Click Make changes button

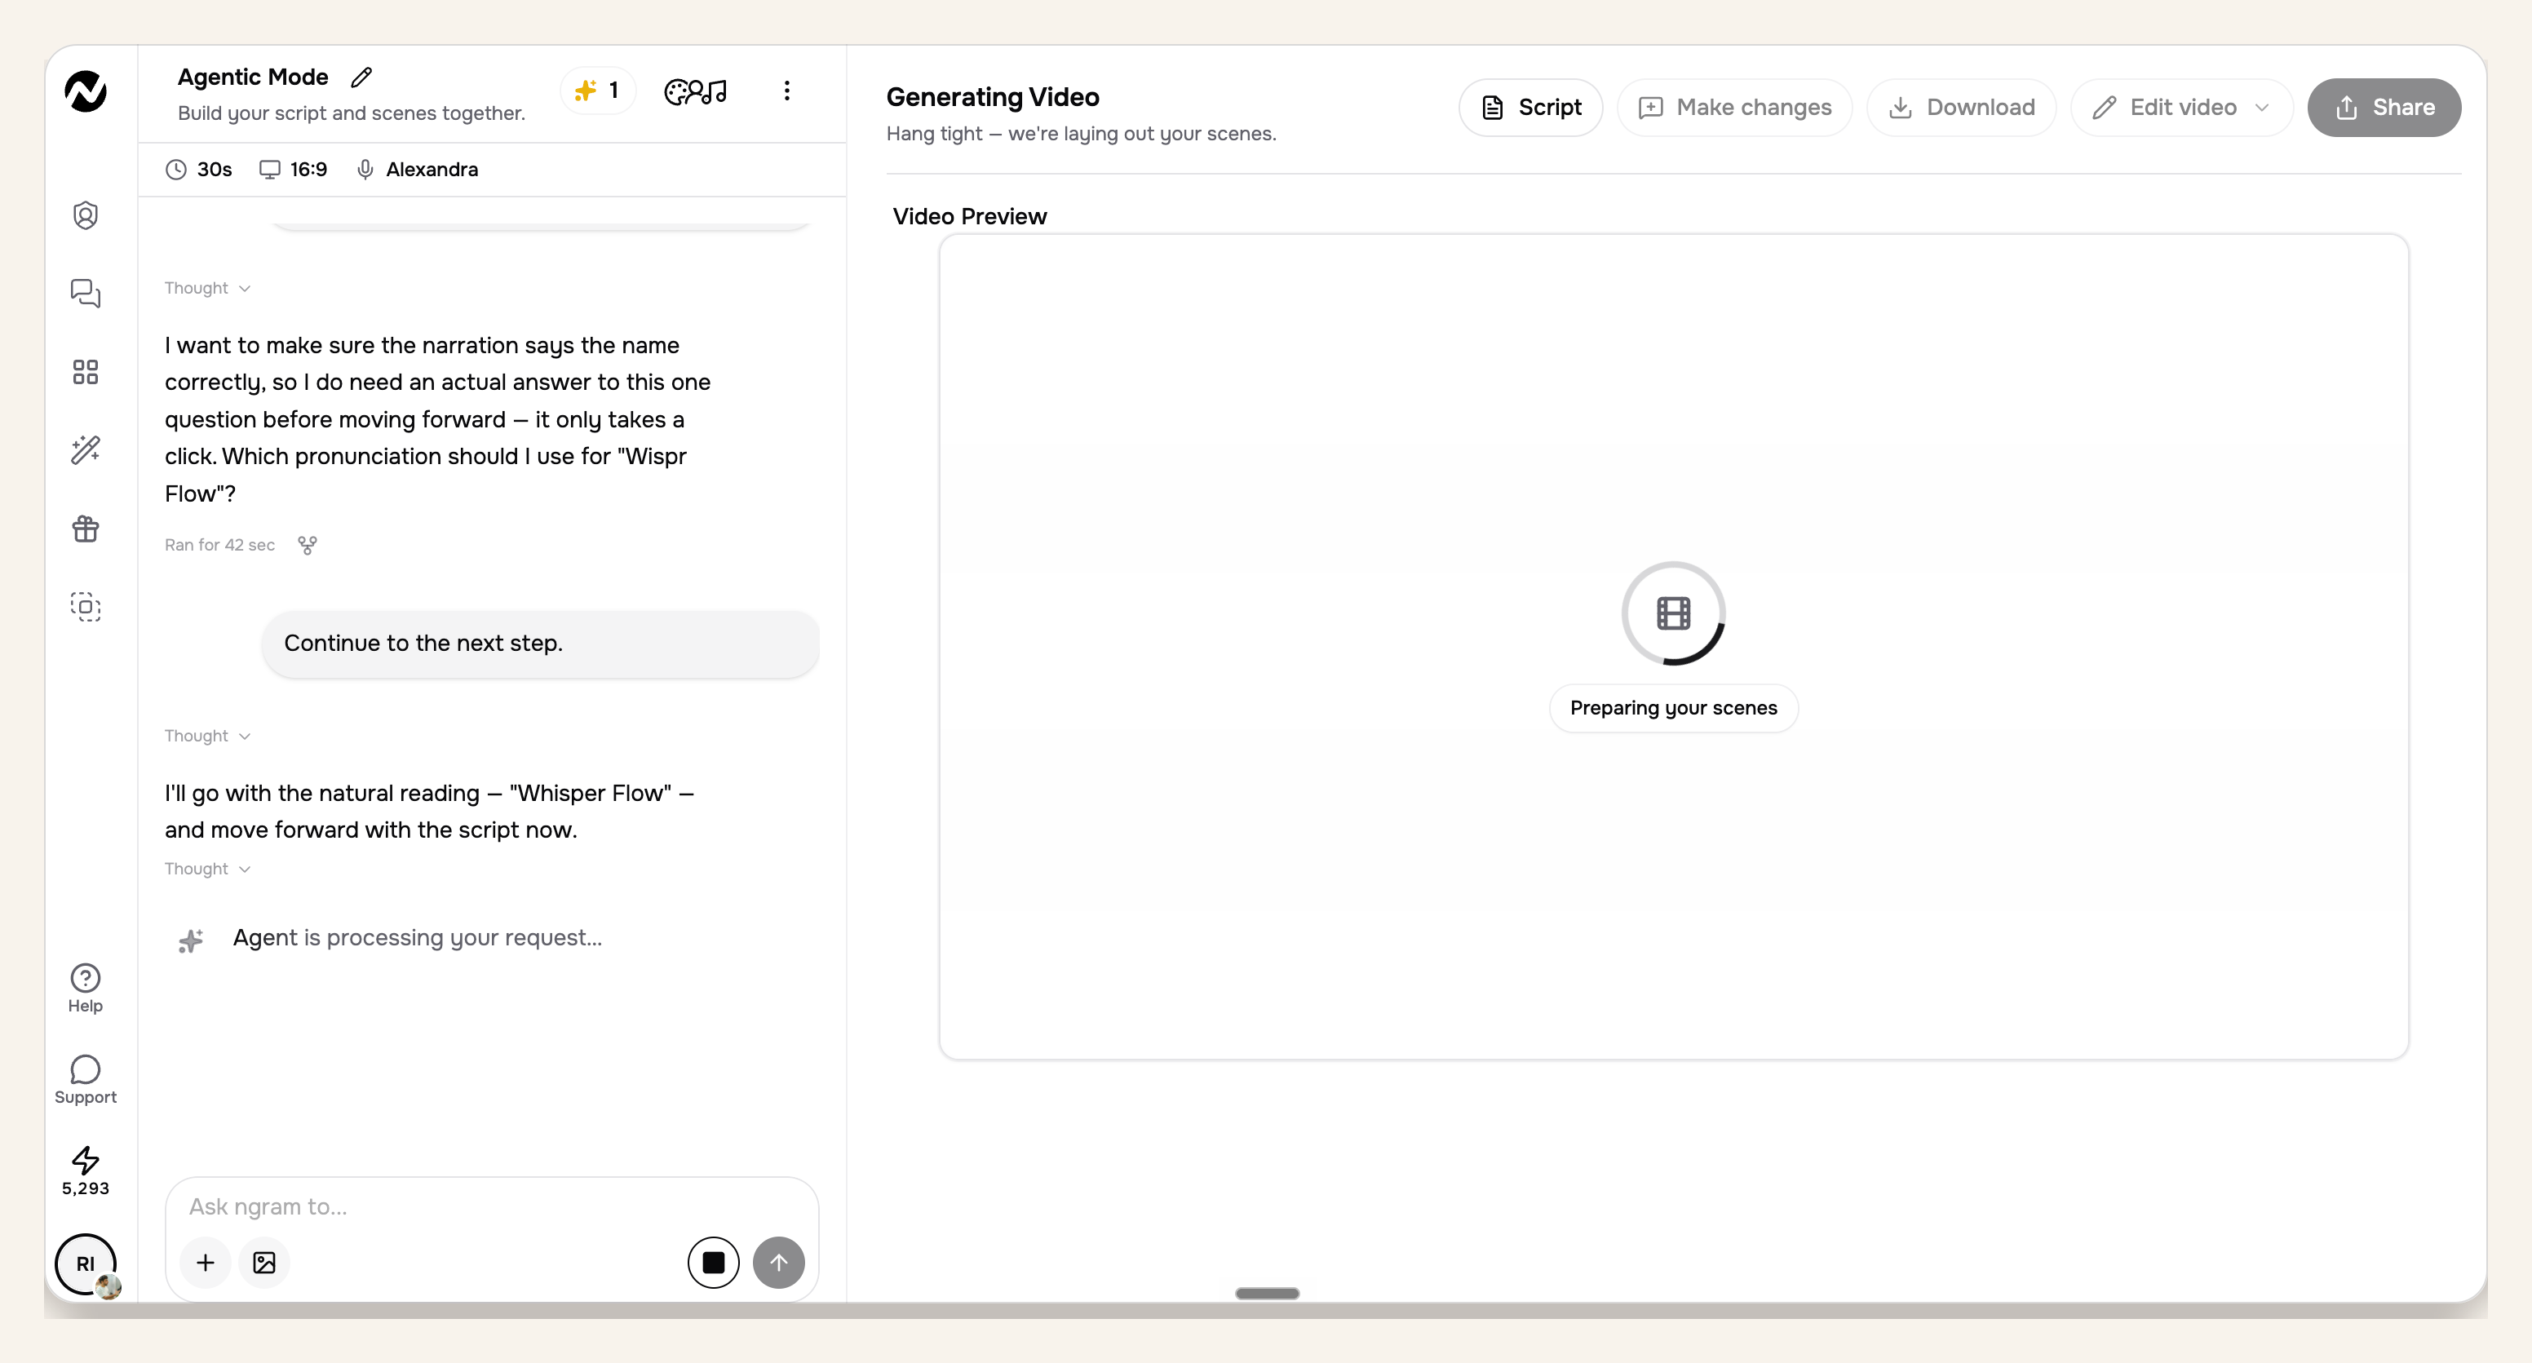coord(1735,107)
